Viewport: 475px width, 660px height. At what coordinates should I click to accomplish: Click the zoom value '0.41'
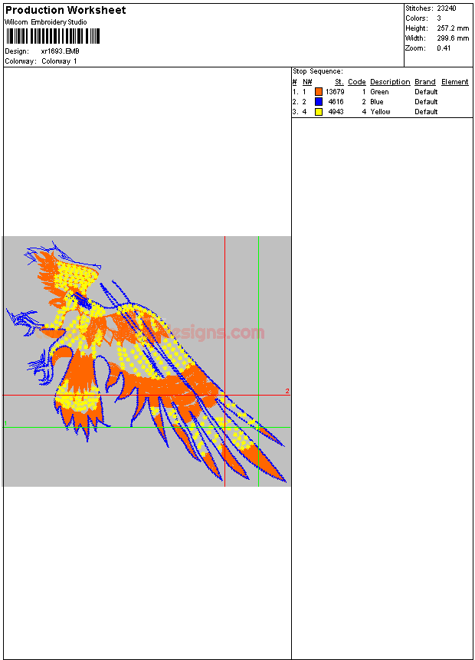(444, 48)
